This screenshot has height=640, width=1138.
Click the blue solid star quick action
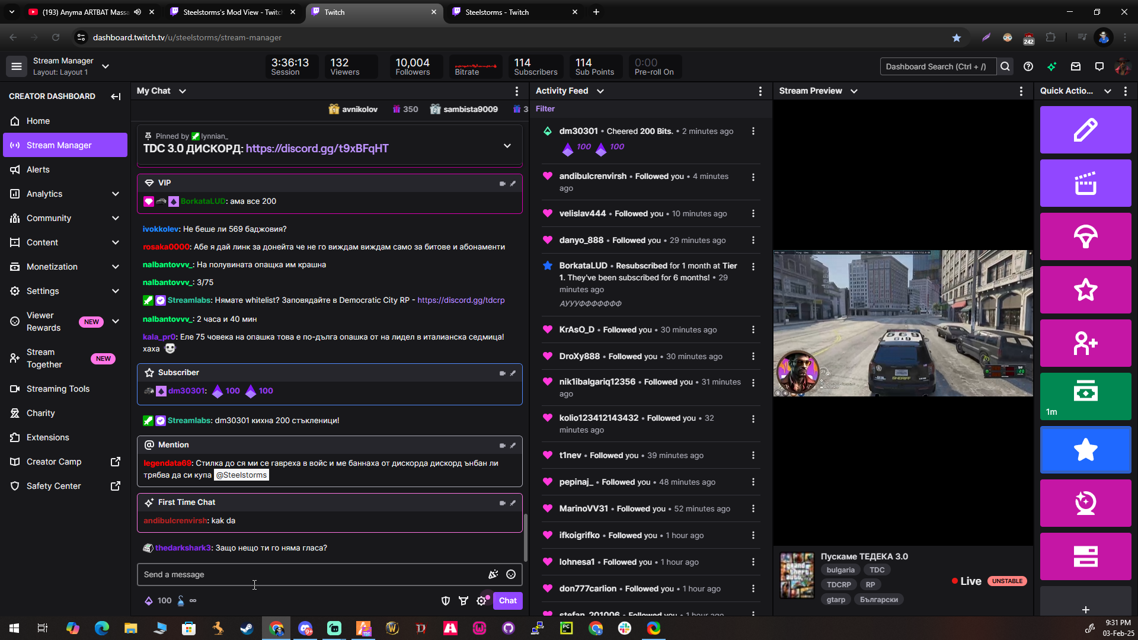1085,450
